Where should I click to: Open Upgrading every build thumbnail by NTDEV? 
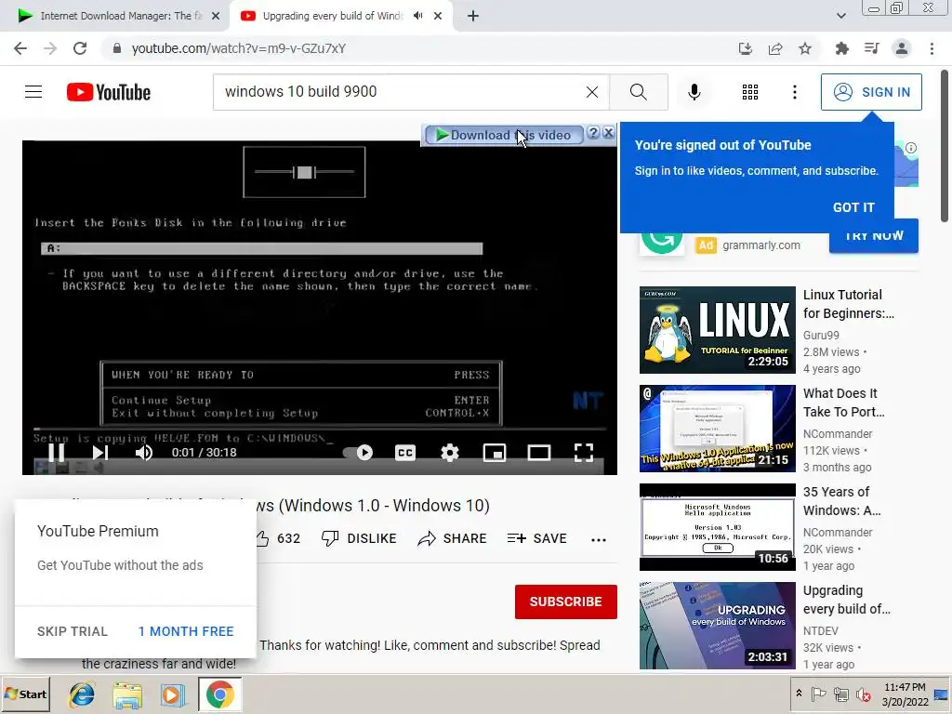pyautogui.click(x=717, y=626)
